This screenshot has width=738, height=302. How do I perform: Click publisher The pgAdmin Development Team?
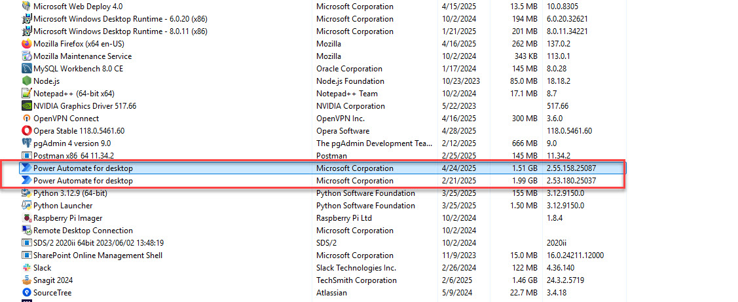coord(374,143)
